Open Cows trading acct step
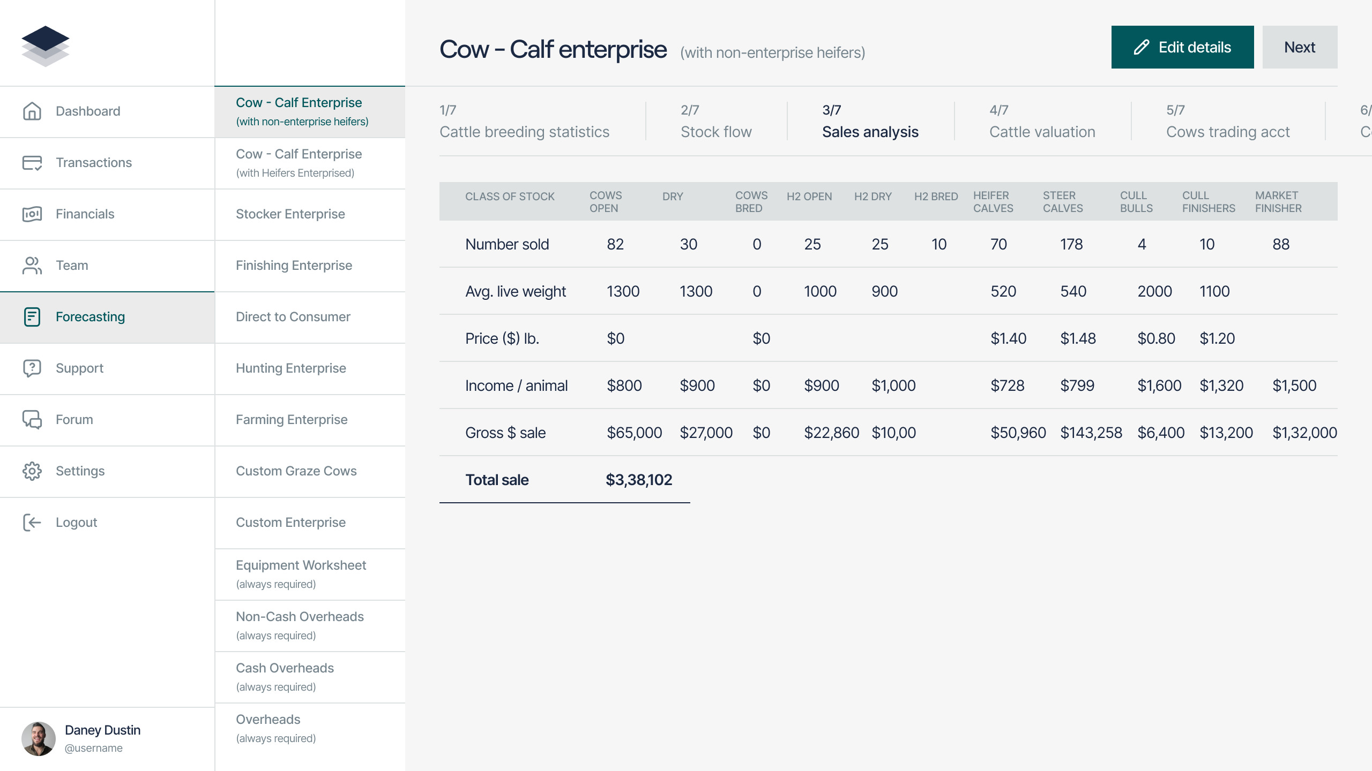This screenshot has width=1372, height=771. click(x=1227, y=122)
